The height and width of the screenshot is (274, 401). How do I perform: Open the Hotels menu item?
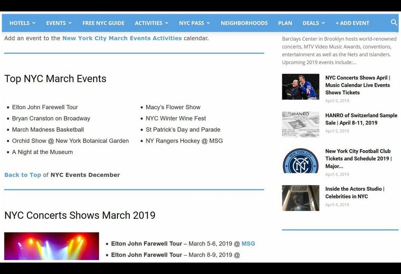coord(20,23)
